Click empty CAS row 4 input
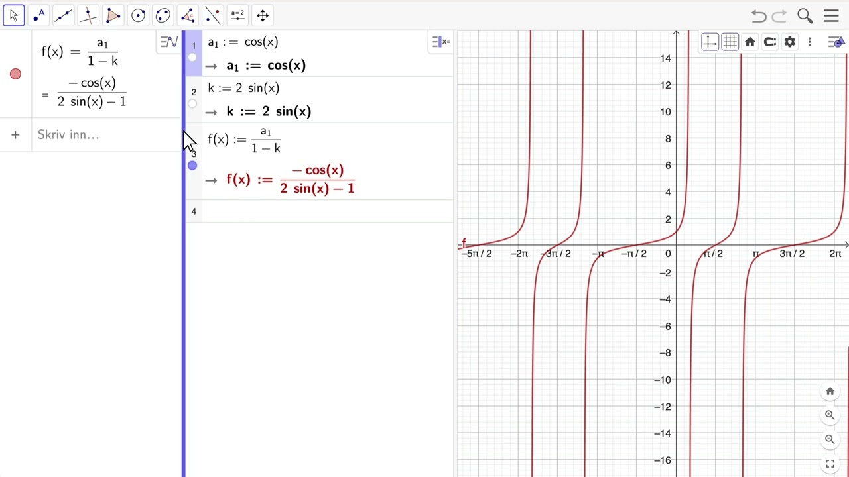This screenshot has height=477, width=849. [328, 211]
